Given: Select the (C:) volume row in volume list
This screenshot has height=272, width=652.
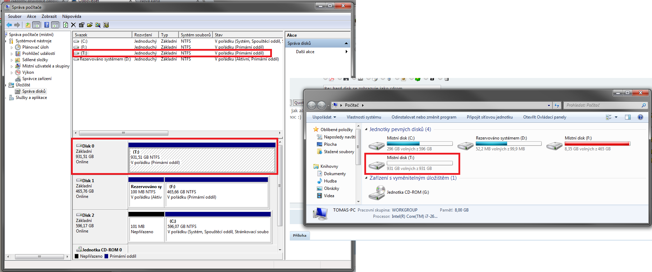Looking at the screenshot, I should (x=178, y=41).
